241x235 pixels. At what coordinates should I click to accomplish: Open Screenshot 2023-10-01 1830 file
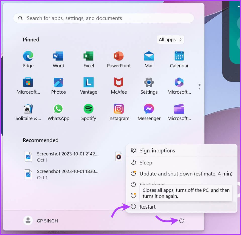pos(61,174)
